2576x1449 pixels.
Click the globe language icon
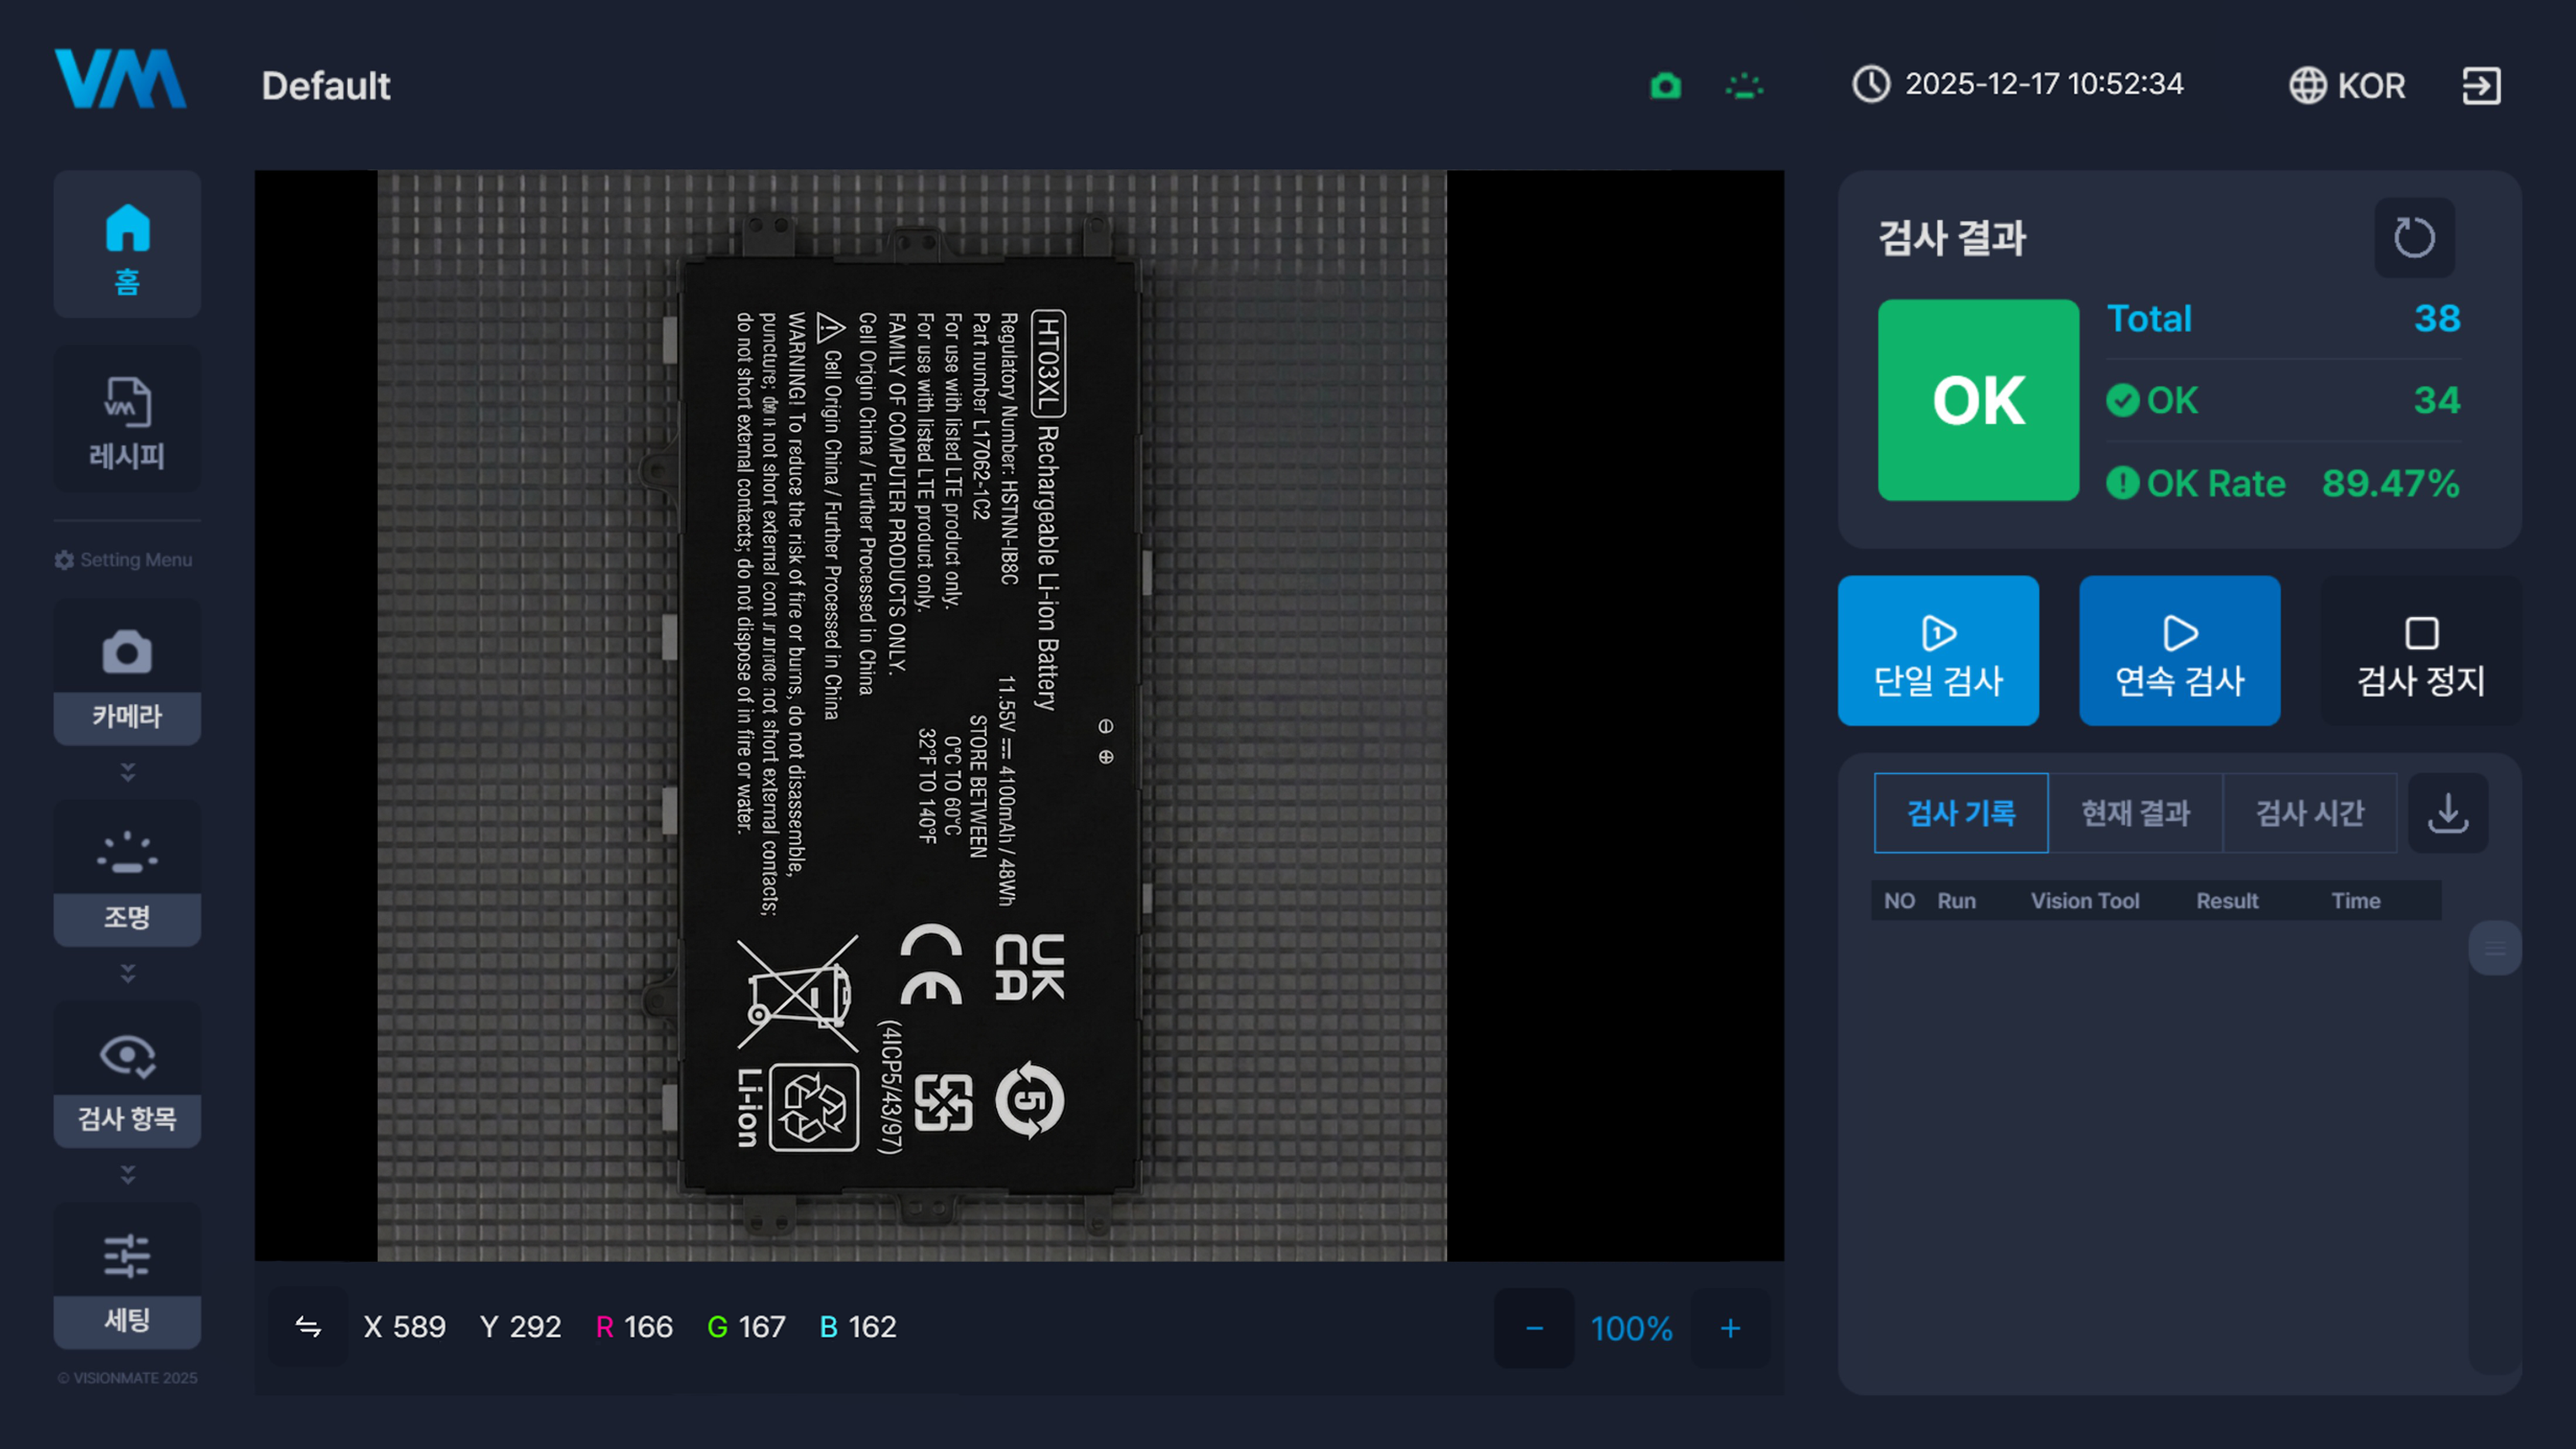2308,85
